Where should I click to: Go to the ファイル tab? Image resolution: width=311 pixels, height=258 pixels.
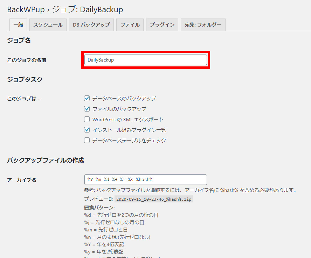click(x=130, y=25)
